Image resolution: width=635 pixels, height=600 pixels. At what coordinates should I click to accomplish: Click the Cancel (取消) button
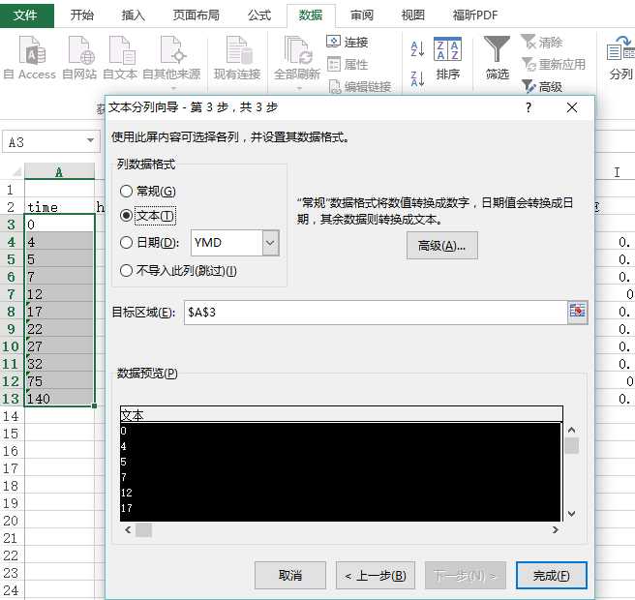click(290, 575)
